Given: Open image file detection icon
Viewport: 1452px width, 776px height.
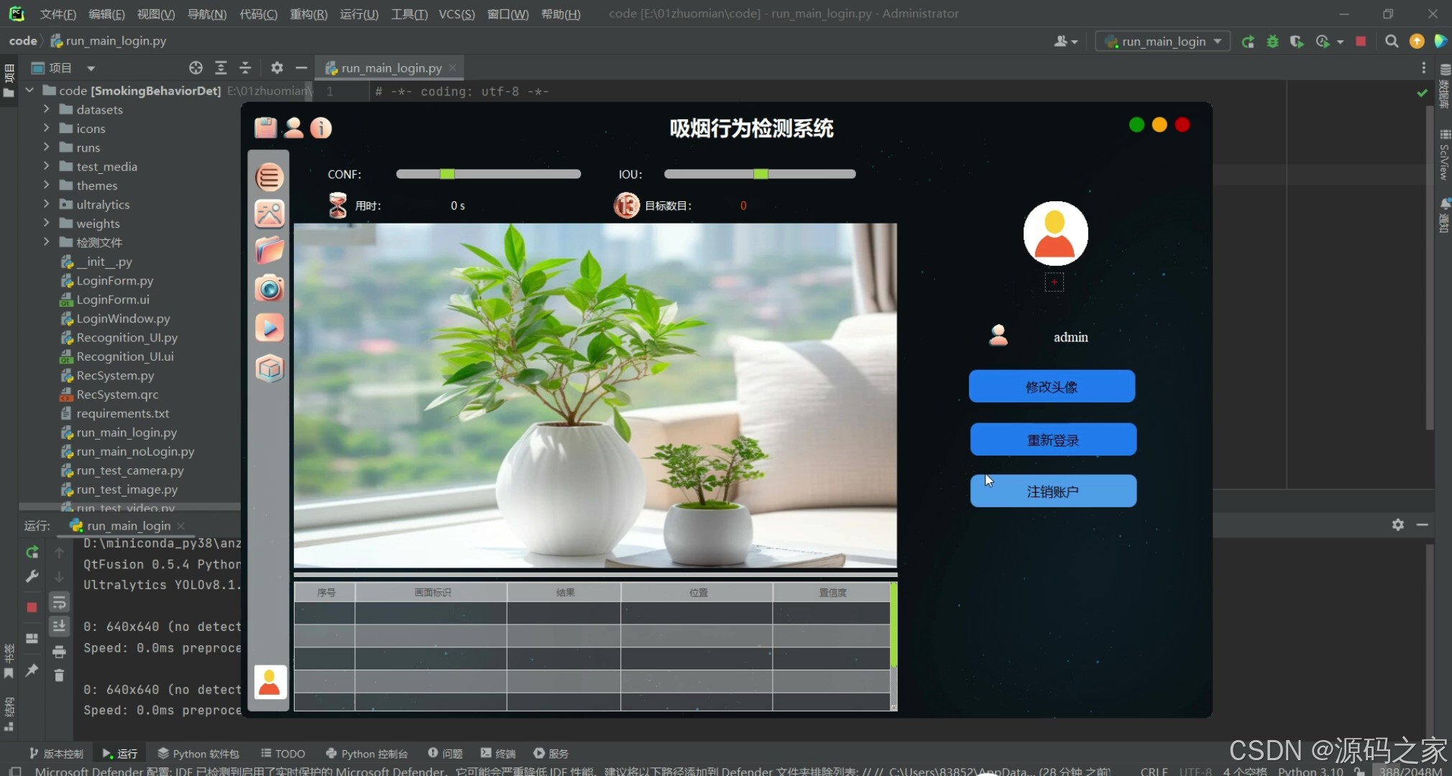Looking at the screenshot, I should click(270, 213).
